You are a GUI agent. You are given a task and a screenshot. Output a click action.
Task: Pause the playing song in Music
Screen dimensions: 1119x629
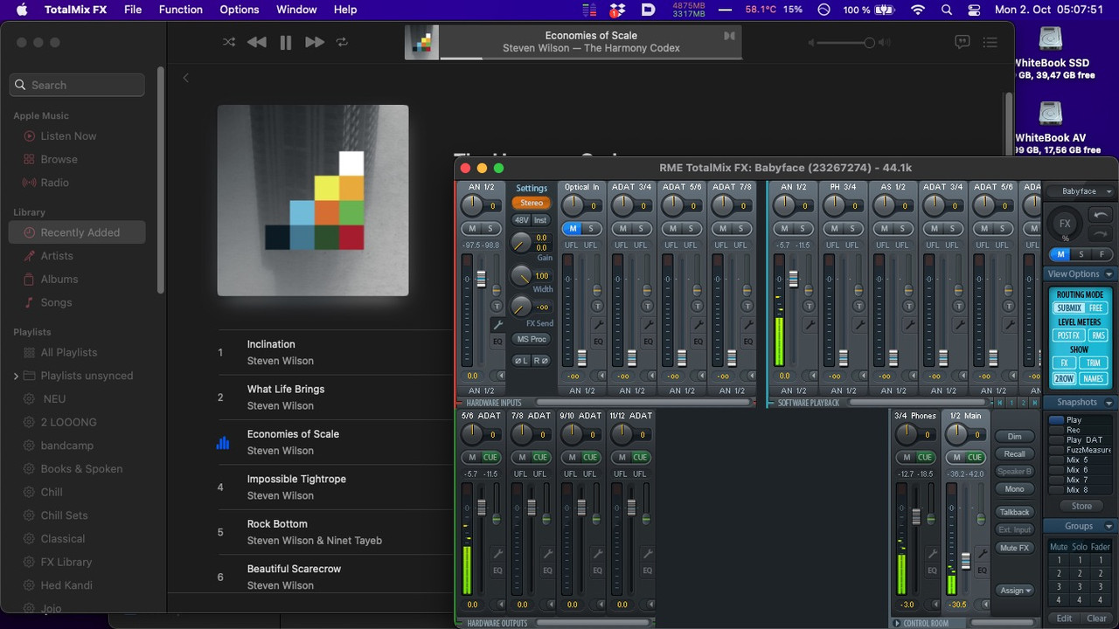(x=286, y=42)
